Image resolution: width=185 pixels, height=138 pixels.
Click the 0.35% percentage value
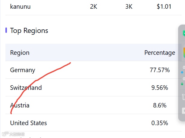(x=160, y=123)
